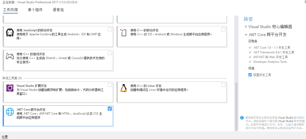Click the Linux penguin icon
Screen dimensions: 306x139
click(124, 88)
